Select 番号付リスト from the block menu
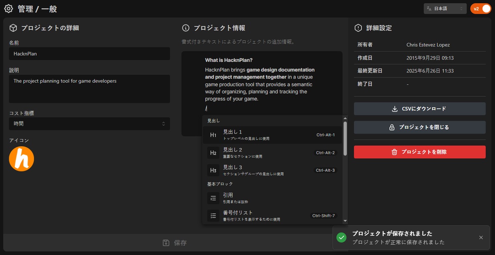 [x=273, y=215]
